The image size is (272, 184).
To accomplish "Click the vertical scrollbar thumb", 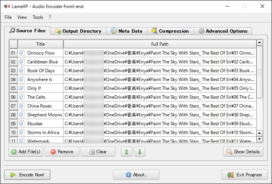I will tap(260, 72).
